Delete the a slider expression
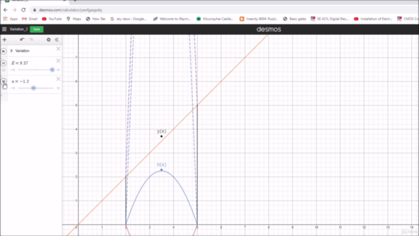This screenshot has width=419, height=236. coord(58,79)
